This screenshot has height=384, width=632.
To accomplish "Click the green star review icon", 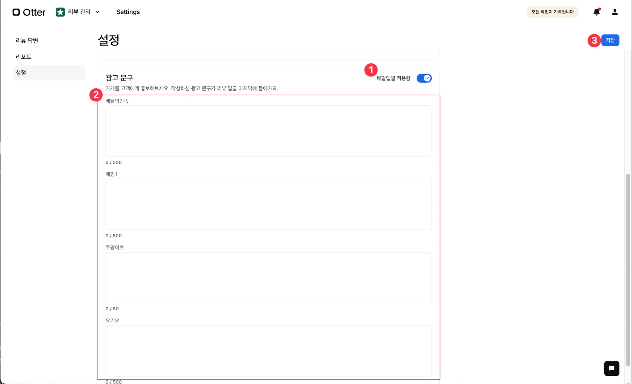I will (60, 12).
